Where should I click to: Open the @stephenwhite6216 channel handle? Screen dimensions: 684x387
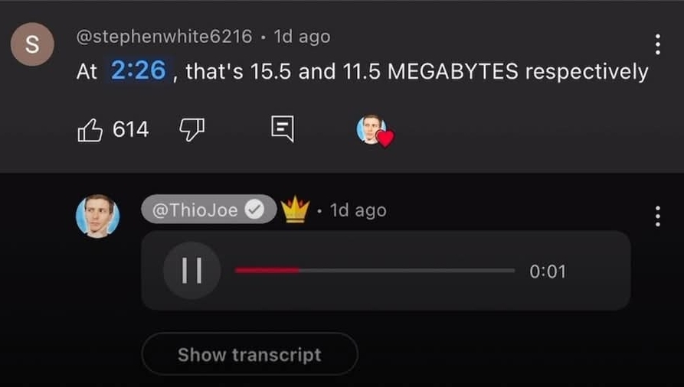(x=164, y=37)
